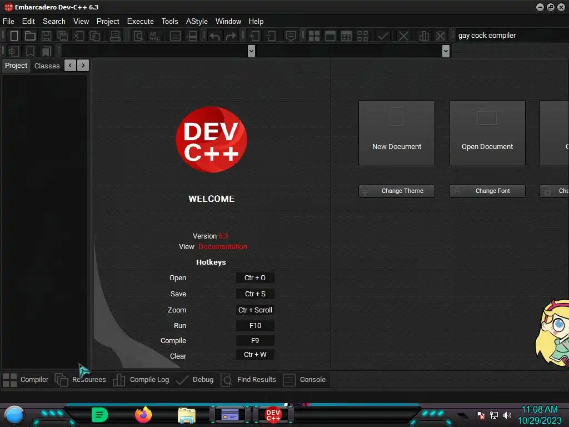Click the green notes app taskbar icon
The image size is (569, 427).
point(100,415)
